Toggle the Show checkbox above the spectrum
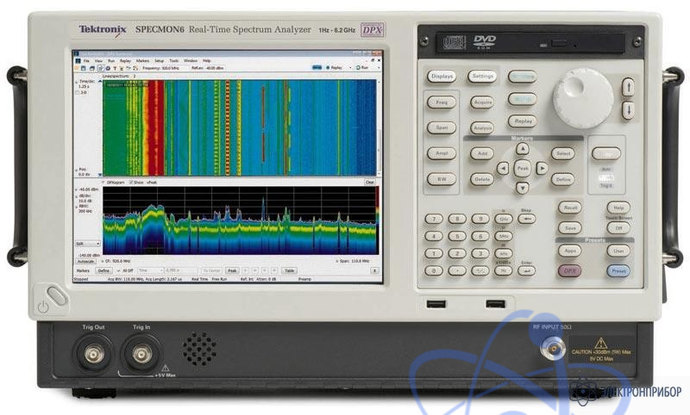The width and height of the screenshot is (690, 415). (x=130, y=183)
